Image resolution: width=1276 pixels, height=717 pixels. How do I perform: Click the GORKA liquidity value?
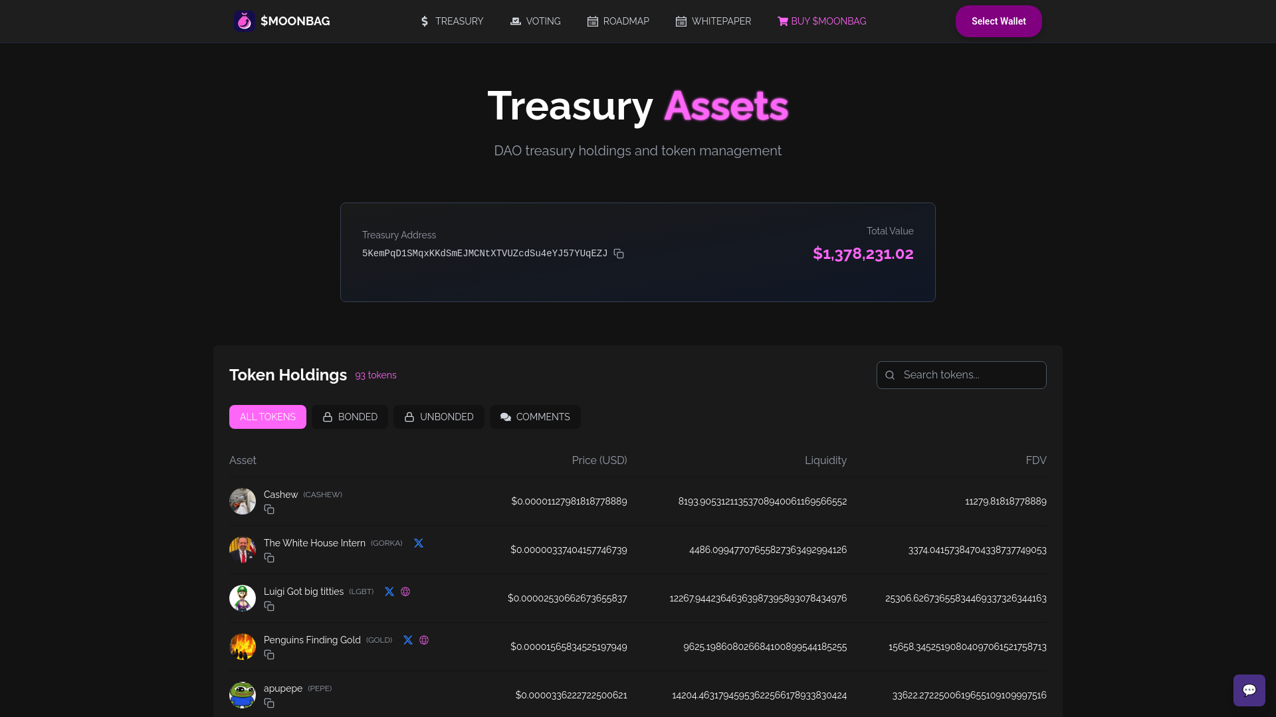[768, 550]
